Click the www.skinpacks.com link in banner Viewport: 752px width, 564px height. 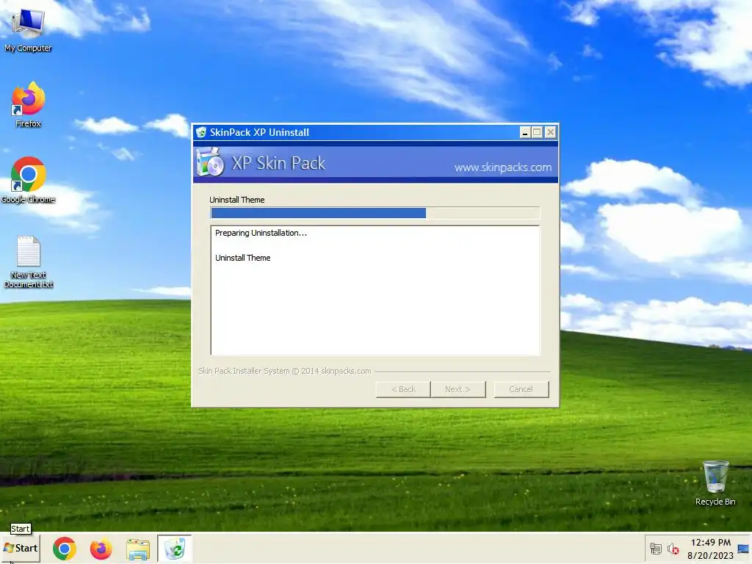click(502, 167)
